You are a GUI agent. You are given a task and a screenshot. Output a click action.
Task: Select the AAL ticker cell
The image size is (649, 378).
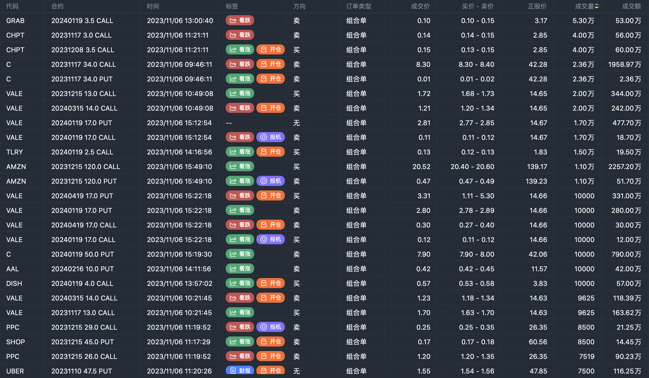[x=13, y=269]
